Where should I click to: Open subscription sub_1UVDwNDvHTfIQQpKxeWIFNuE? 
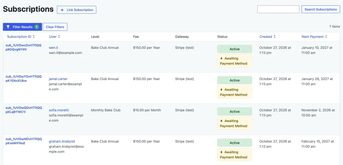(x=23, y=141)
